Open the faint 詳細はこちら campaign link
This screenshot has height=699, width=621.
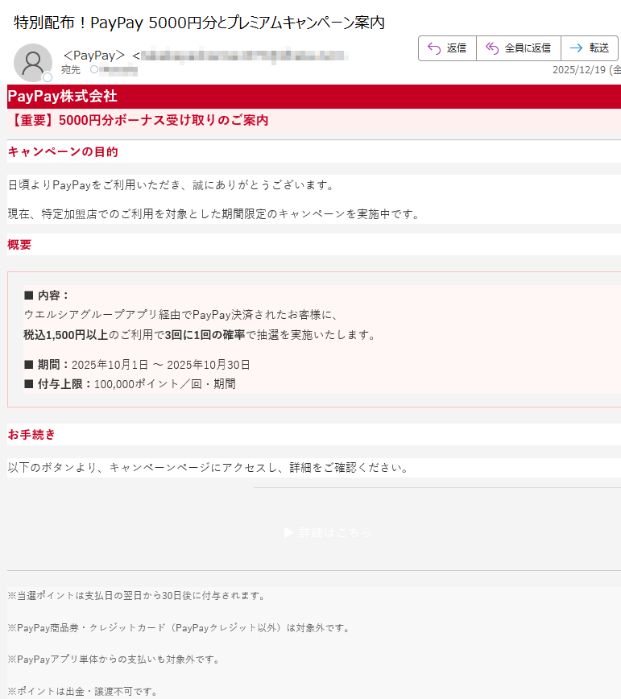(328, 532)
